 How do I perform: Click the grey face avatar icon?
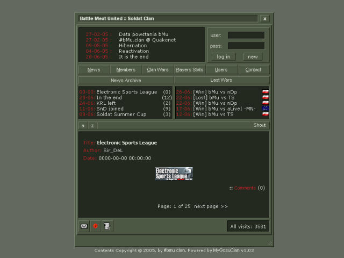[107, 226]
